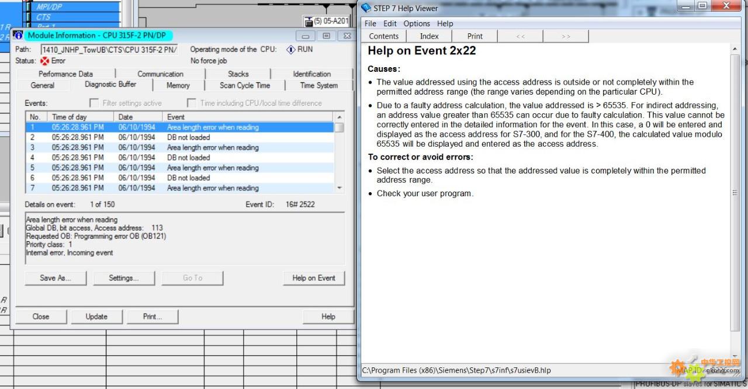The image size is (748, 389).
Task: Toggle Time including CPU/local time difference
Action: pyautogui.click(x=191, y=103)
